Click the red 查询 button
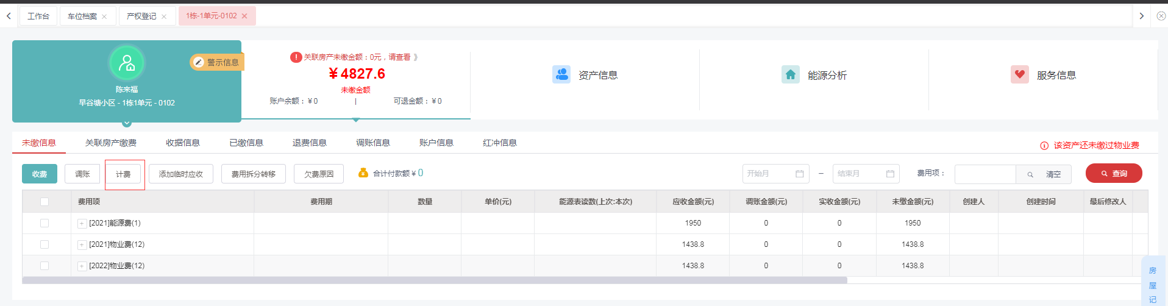 tap(1114, 174)
